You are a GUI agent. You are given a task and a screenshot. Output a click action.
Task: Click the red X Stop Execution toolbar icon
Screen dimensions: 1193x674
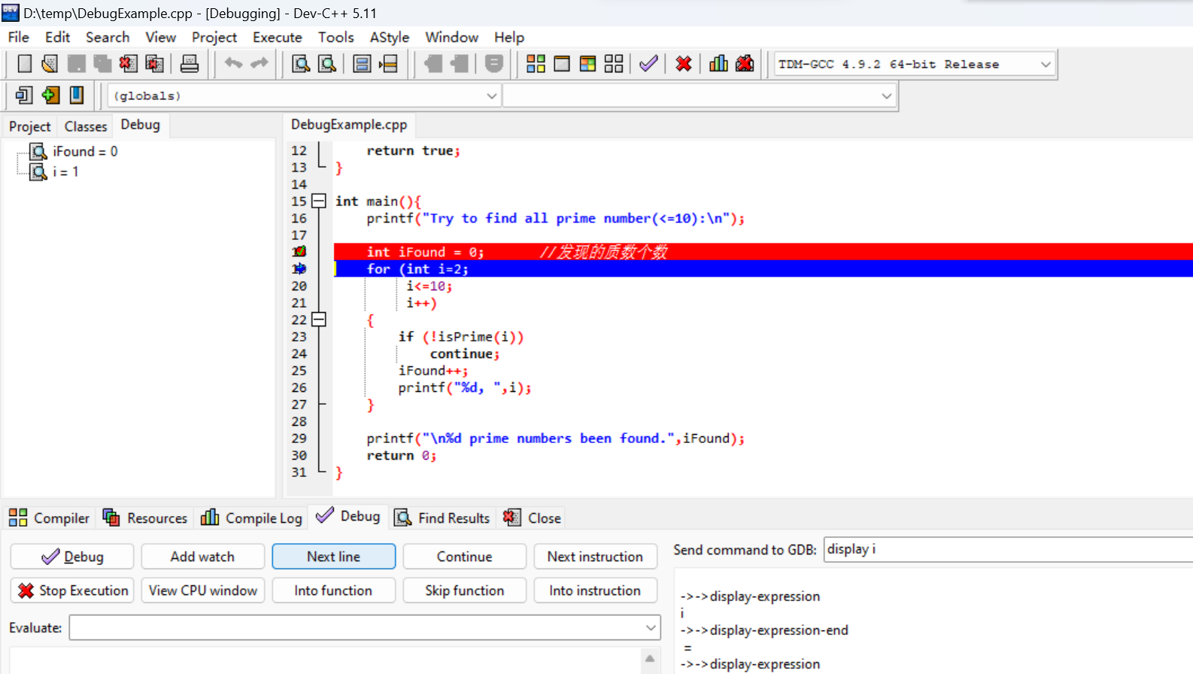pos(684,64)
